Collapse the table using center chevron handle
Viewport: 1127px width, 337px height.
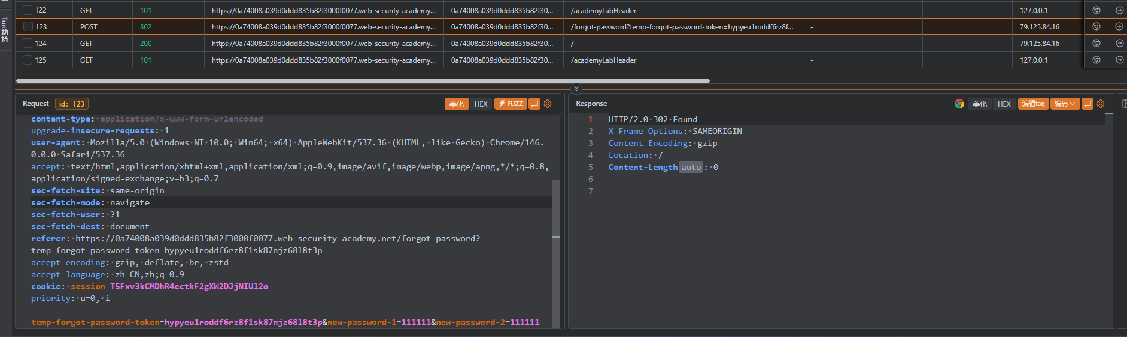[x=576, y=89]
